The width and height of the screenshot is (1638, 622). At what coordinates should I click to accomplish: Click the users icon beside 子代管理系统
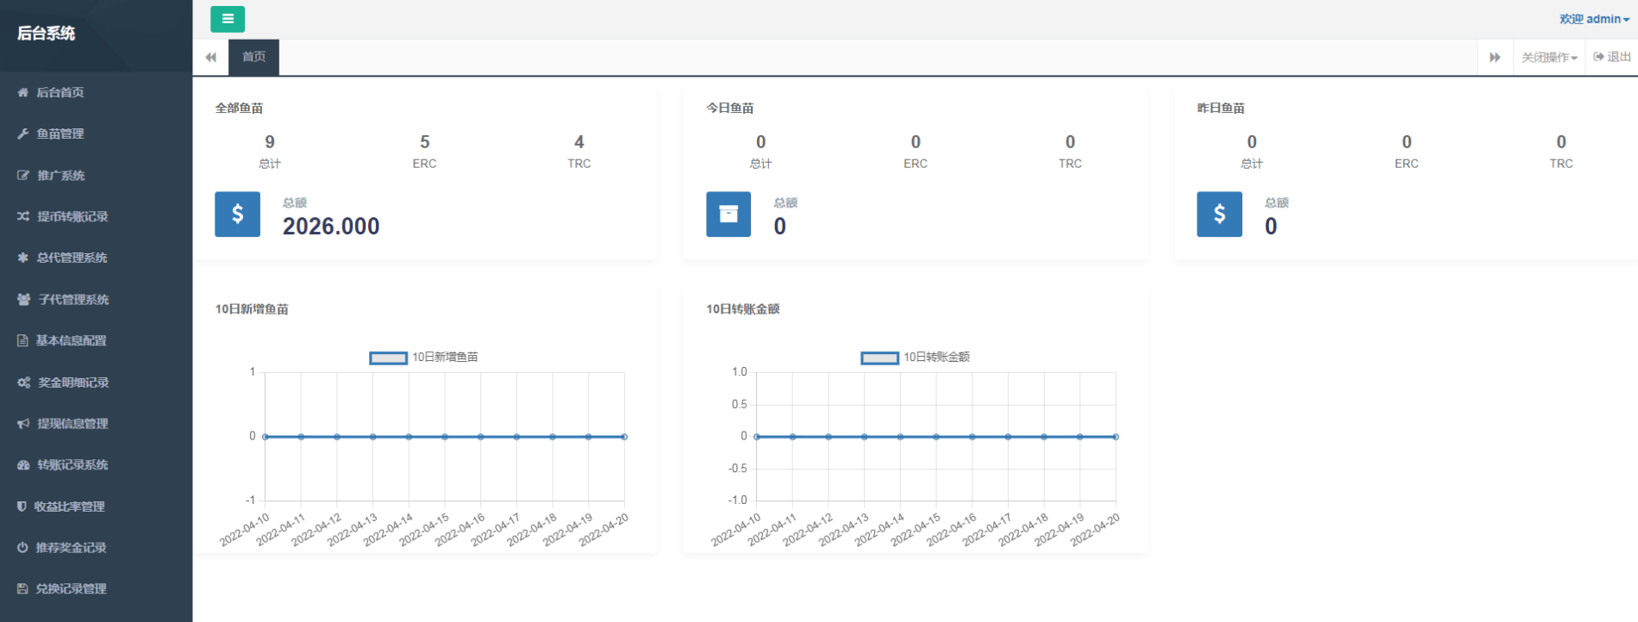(x=24, y=299)
